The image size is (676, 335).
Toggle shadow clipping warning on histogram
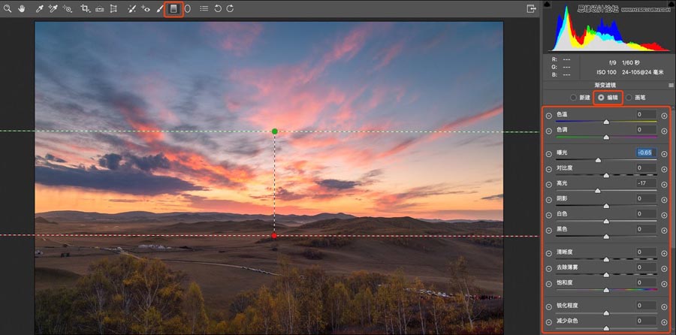click(547, 5)
